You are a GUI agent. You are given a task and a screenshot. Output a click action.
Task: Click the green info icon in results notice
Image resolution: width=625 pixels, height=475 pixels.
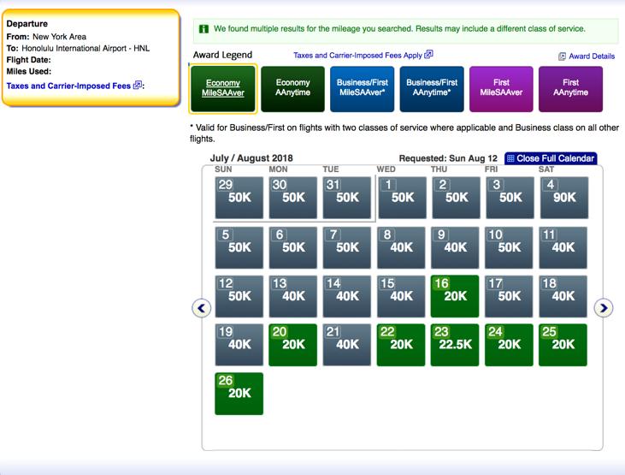203,29
